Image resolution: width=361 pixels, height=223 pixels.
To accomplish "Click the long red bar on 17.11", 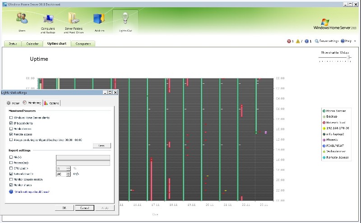I will pyautogui.click(x=151, y=179).
